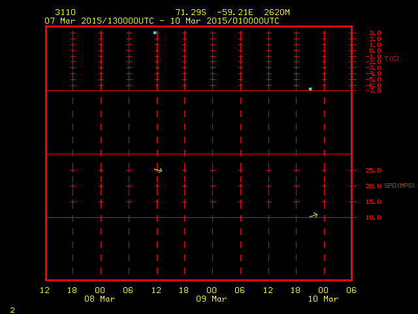Viewport: 418px width, 314px height.
Task: Click station ID 3110 in the header
Action: point(65,12)
